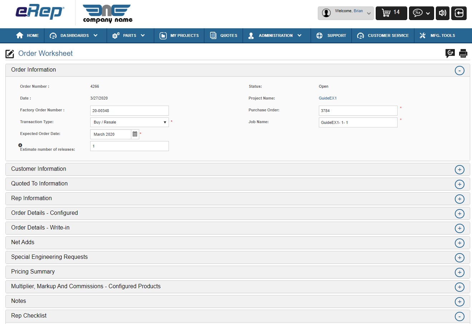The height and width of the screenshot is (324, 472).
Task: Click the logout icon in the header
Action: pyautogui.click(x=459, y=13)
